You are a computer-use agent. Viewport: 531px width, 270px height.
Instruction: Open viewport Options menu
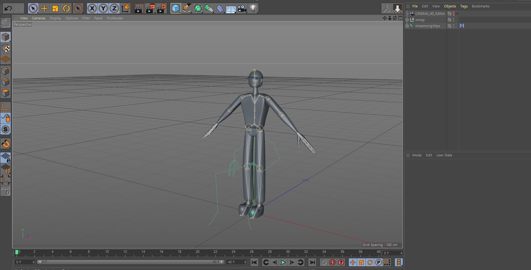click(72, 18)
